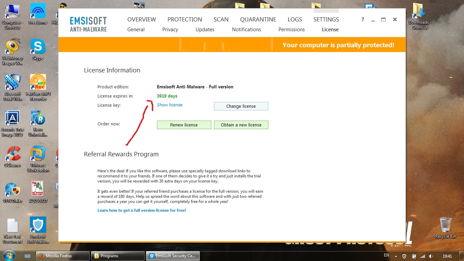The height and width of the screenshot is (261, 464).
Task: Open the Privacy settings subtab
Action: (x=170, y=30)
